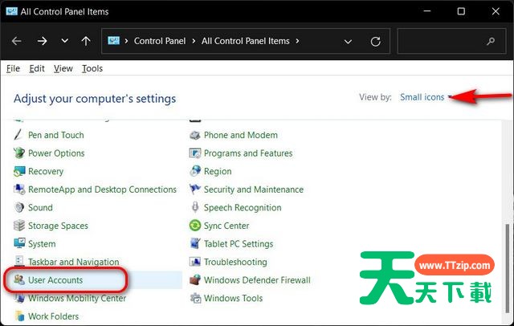Click the Sound speaker icon

(x=19, y=207)
